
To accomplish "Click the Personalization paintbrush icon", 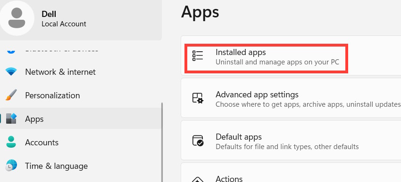I will (11, 95).
